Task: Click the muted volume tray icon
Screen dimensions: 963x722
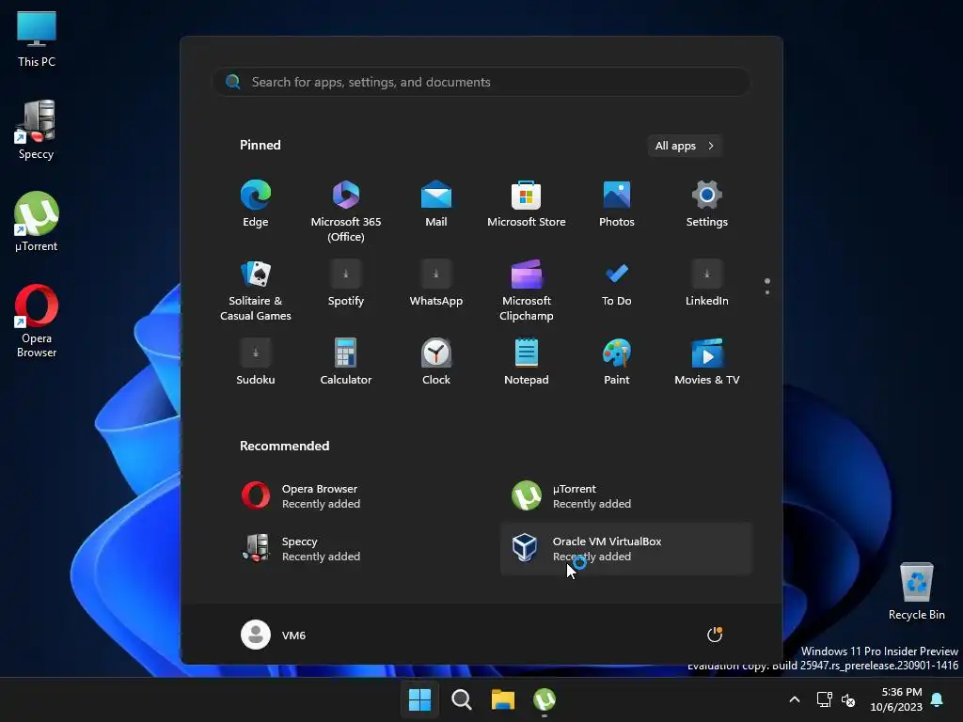Action: pyautogui.click(x=848, y=699)
